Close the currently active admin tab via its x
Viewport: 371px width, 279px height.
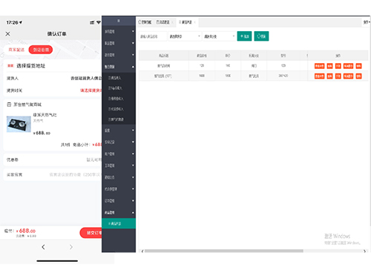195,22
